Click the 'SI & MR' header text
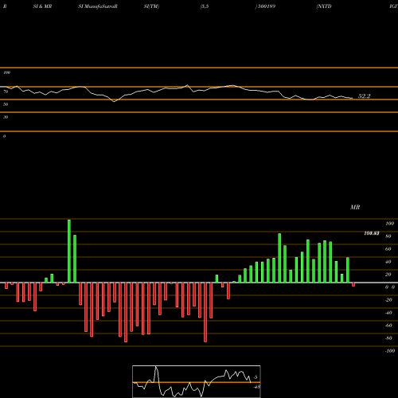 coord(42,6)
